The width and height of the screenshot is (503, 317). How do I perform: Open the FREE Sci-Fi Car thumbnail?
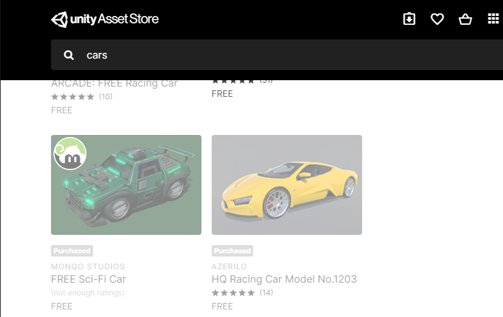[x=126, y=185]
